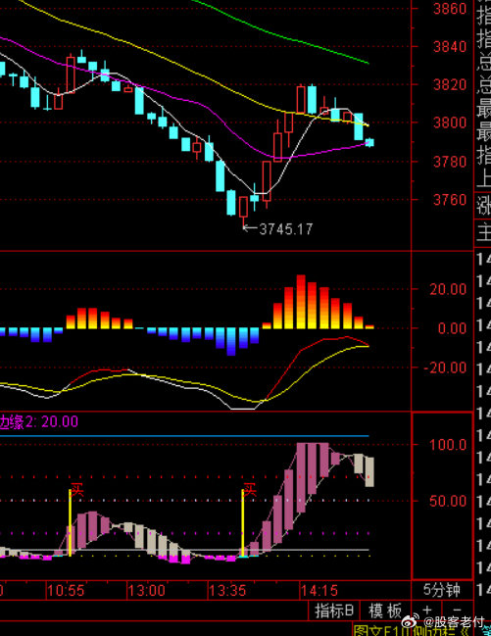Click the 买 signal near 13:35
Screen dimensions: 491x636
(250, 490)
